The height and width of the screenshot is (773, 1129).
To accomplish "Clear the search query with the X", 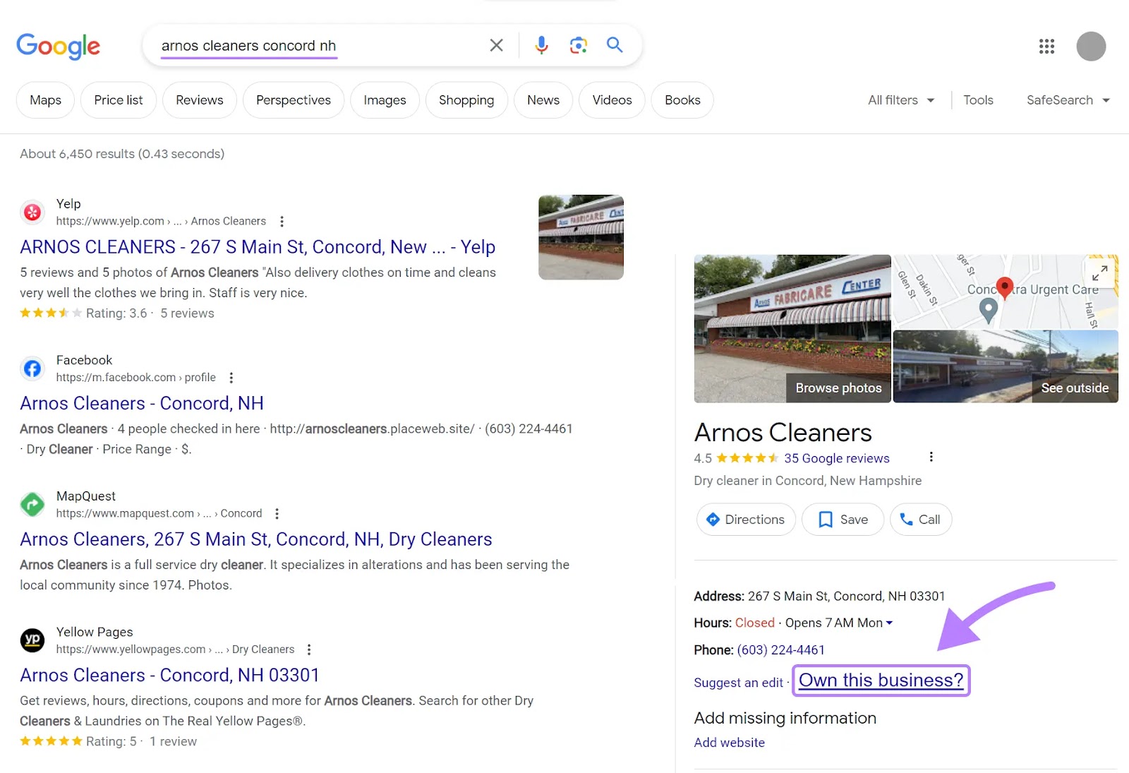I will (x=496, y=44).
